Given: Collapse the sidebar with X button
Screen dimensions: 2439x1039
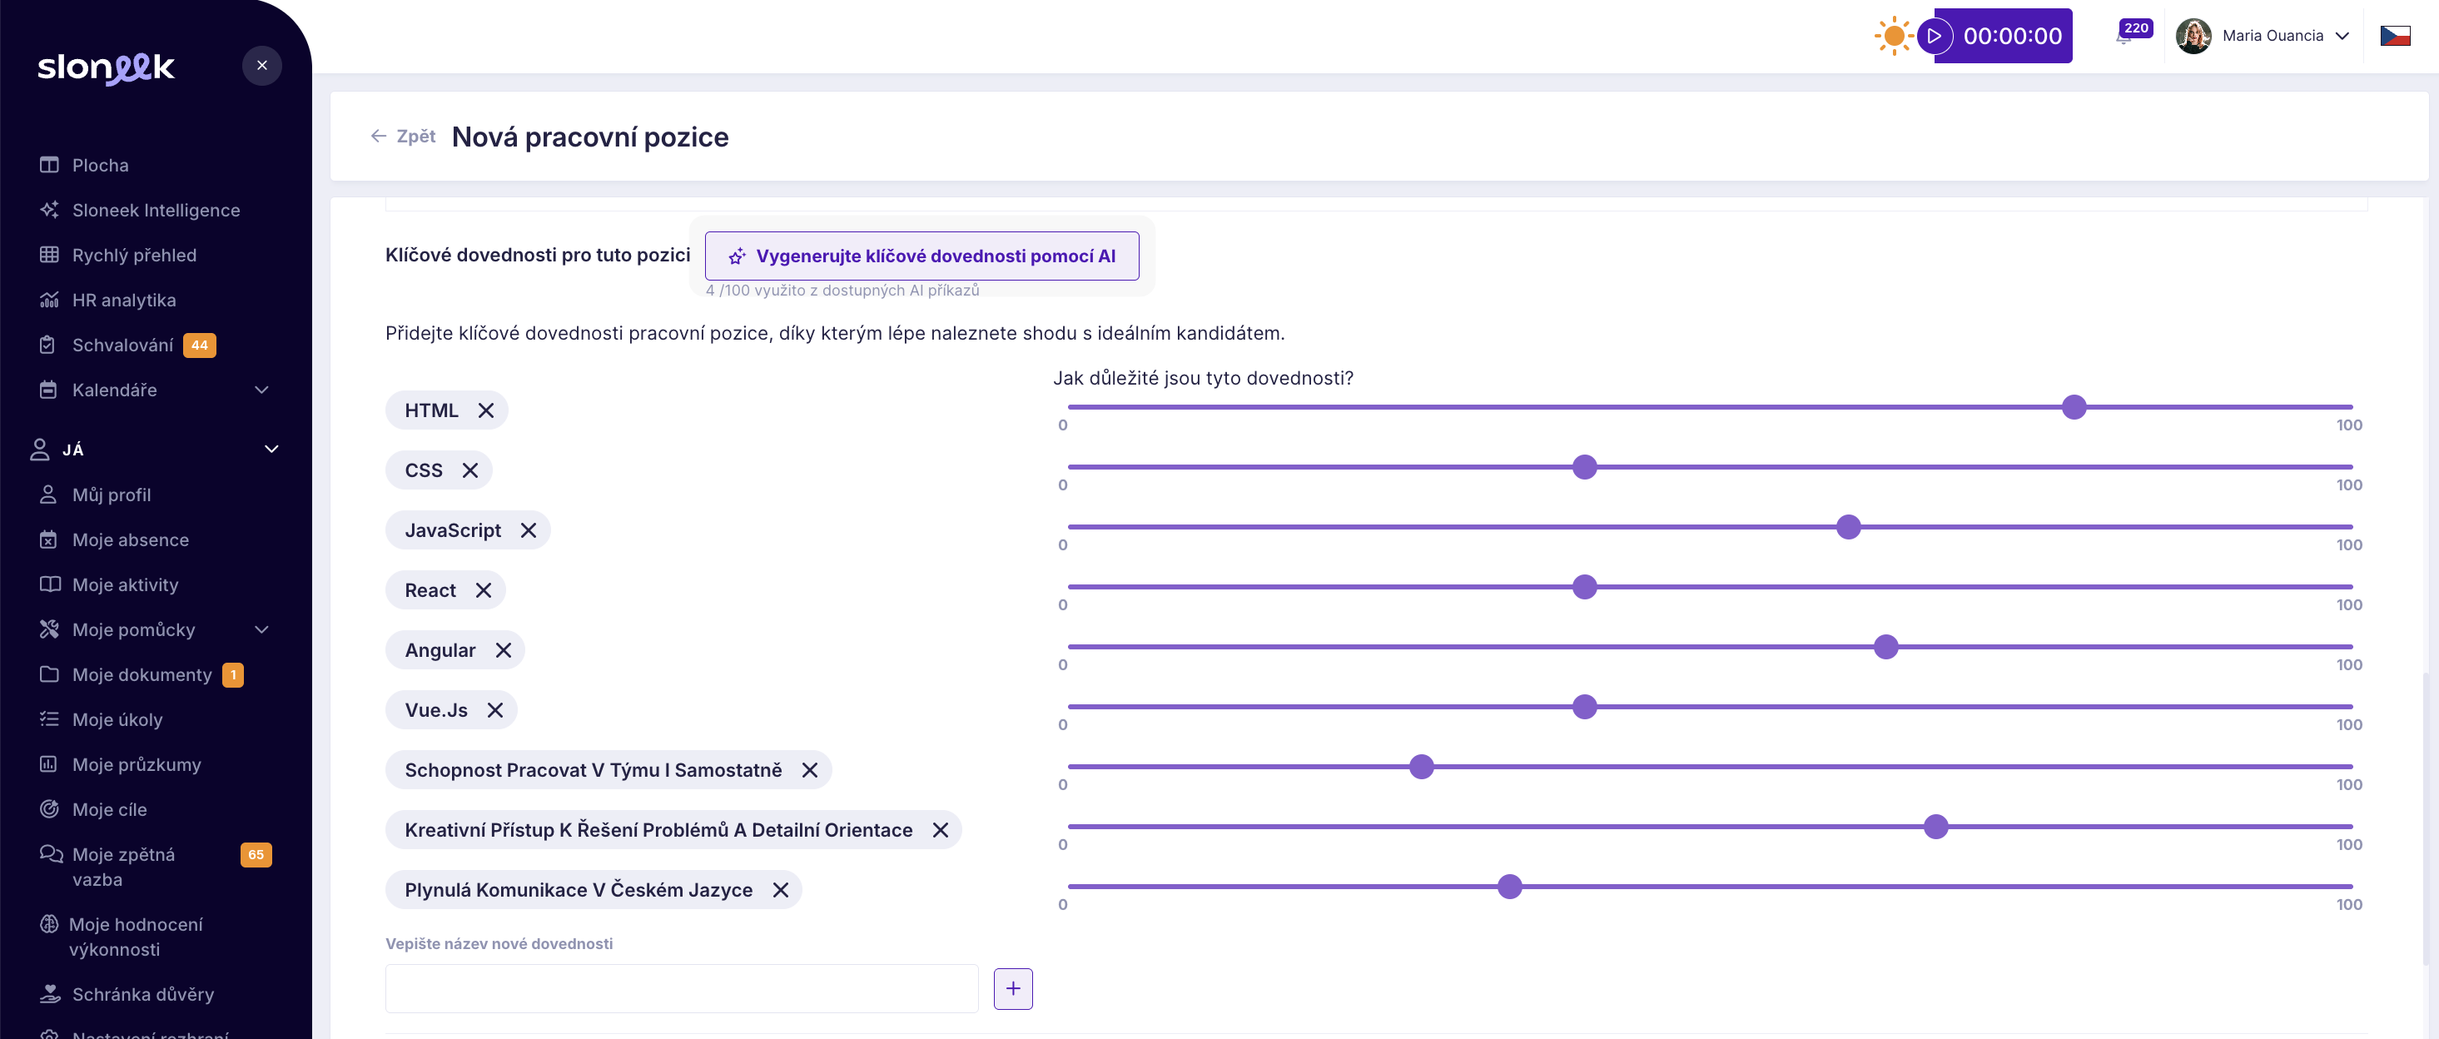Looking at the screenshot, I should coord(262,65).
